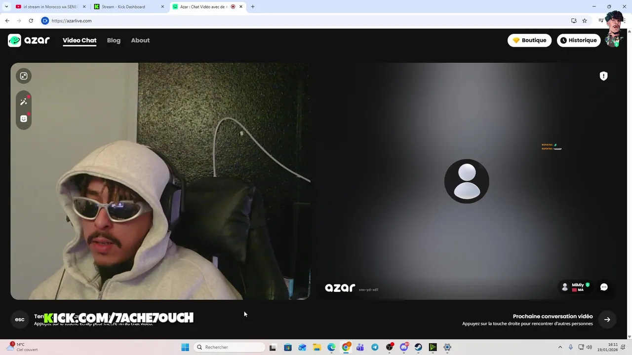Switch to 'irl stream in Morocco' tab
Image resolution: width=632 pixels, height=355 pixels.
pos(51,7)
